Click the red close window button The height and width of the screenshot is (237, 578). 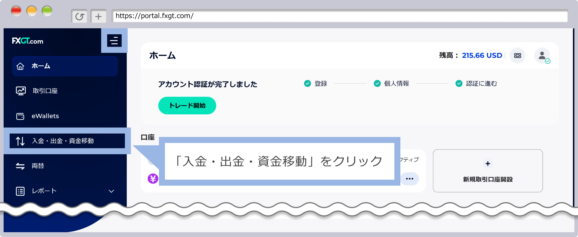tap(16, 11)
